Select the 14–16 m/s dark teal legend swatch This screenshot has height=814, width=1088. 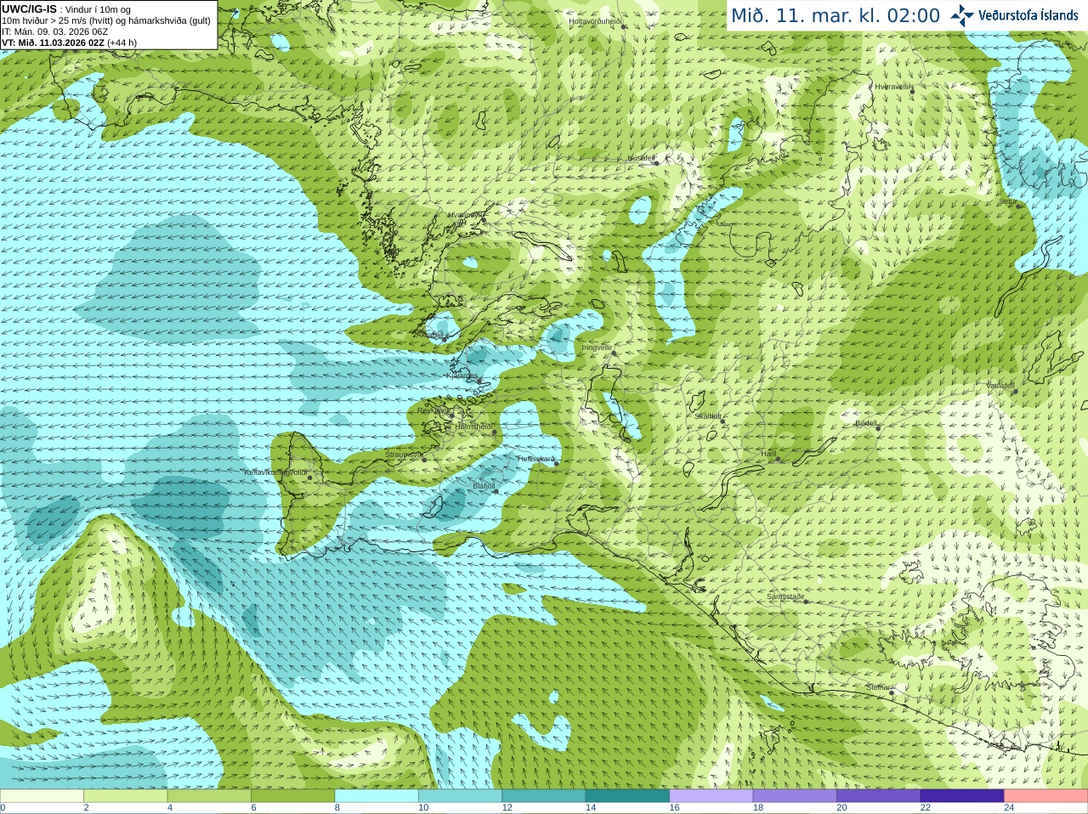click(627, 796)
